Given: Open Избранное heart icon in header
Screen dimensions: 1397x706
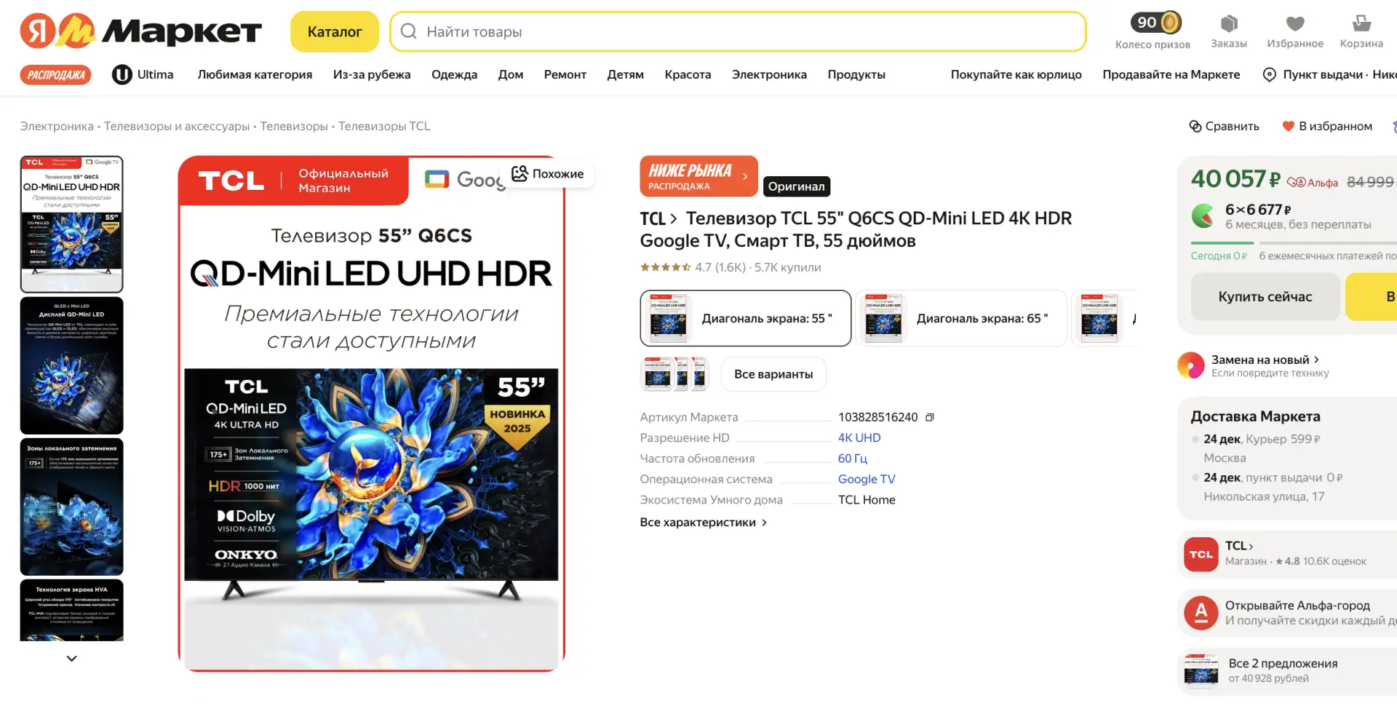Looking at the screenshot, I should [x=1295, y=24].
